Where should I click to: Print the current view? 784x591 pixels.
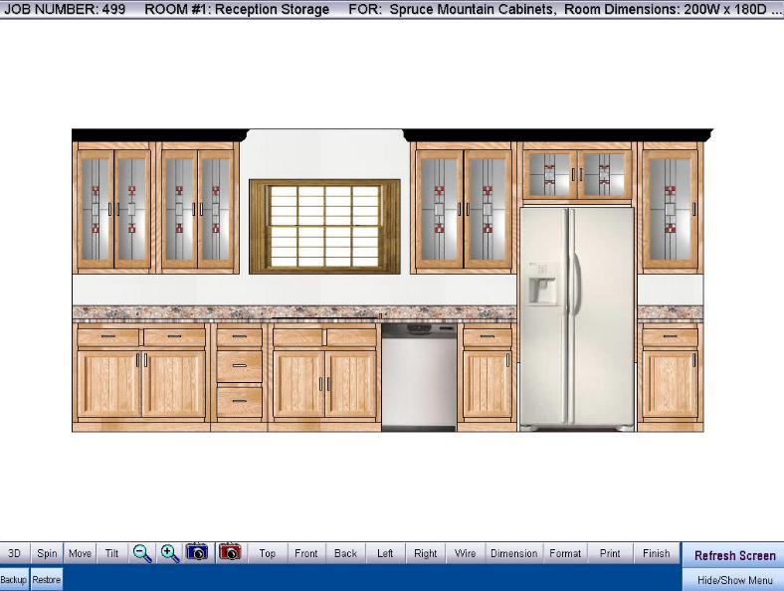click(x=610, y=553)
